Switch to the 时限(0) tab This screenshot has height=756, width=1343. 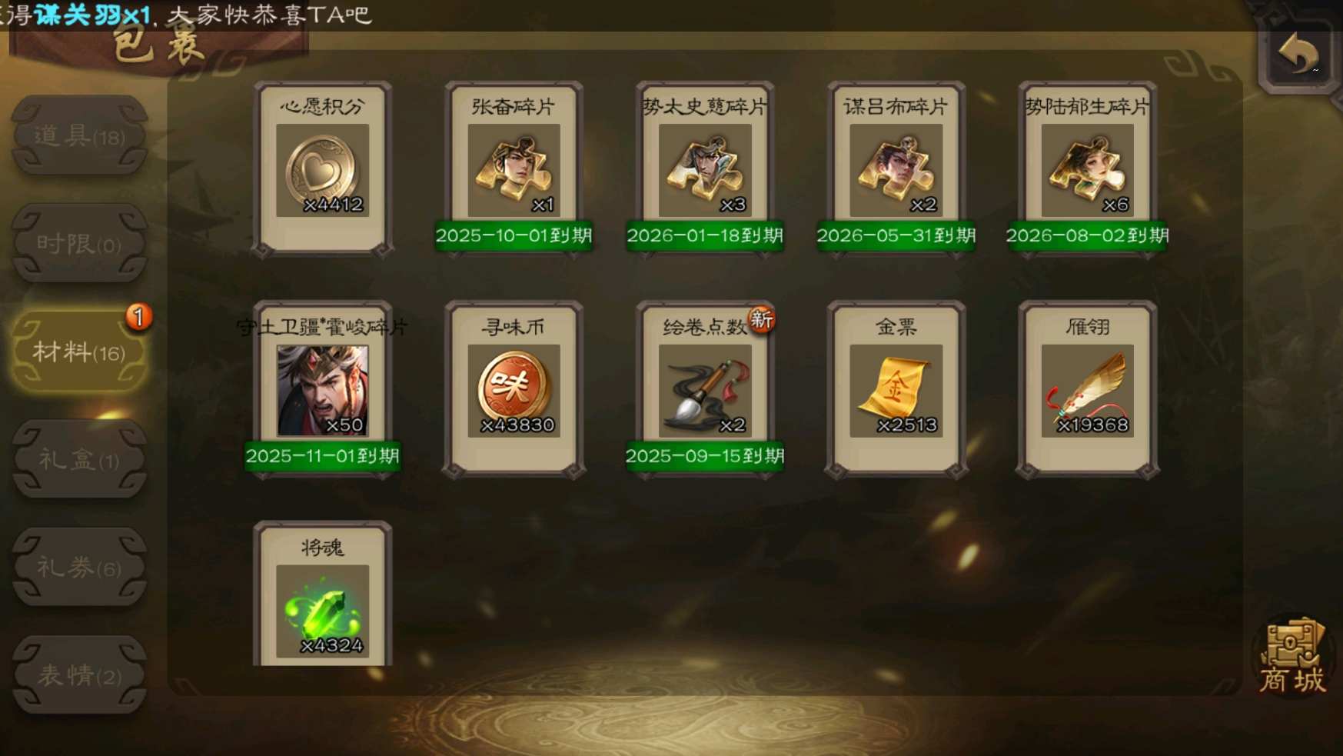(x=79, y=244)
